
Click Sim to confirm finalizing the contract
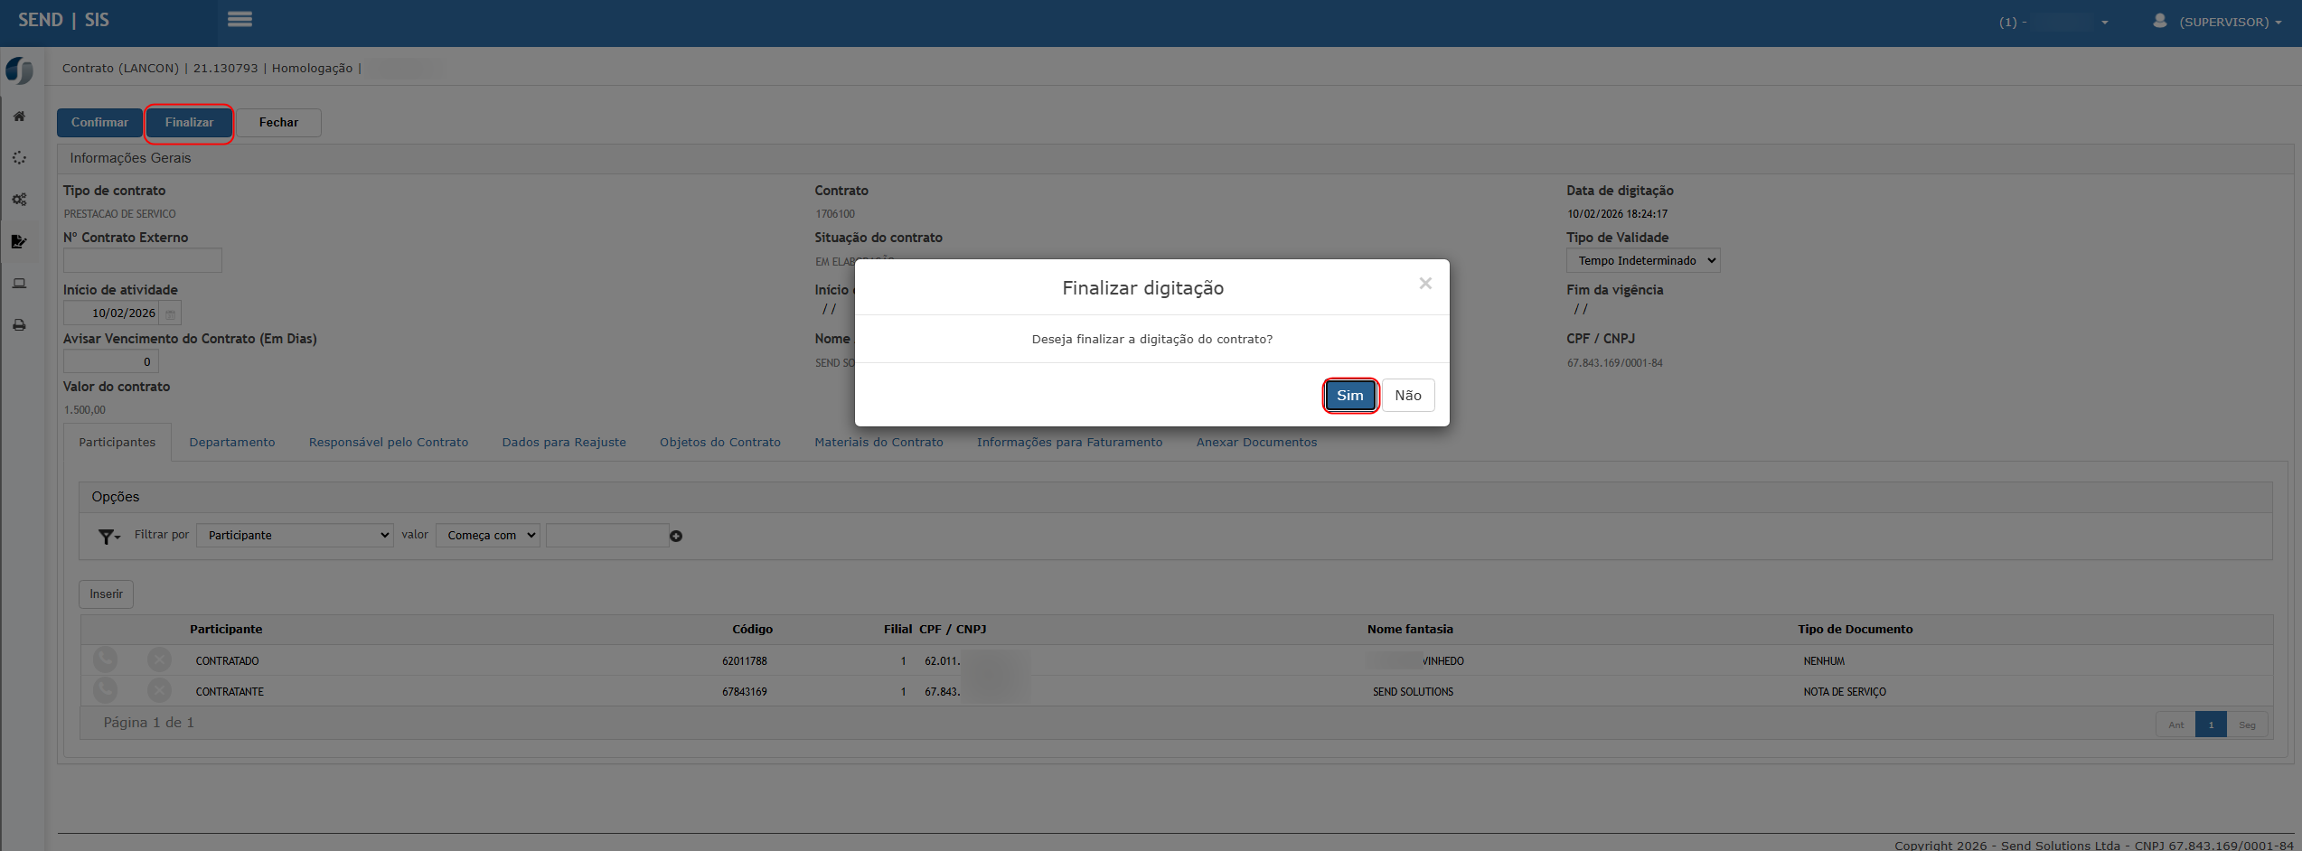pyautogui.click(x=1349, y=396)
